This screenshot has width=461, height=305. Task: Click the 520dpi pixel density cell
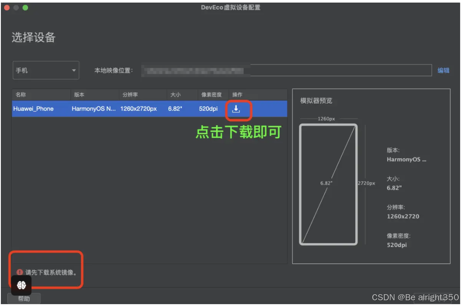point(208,109)
